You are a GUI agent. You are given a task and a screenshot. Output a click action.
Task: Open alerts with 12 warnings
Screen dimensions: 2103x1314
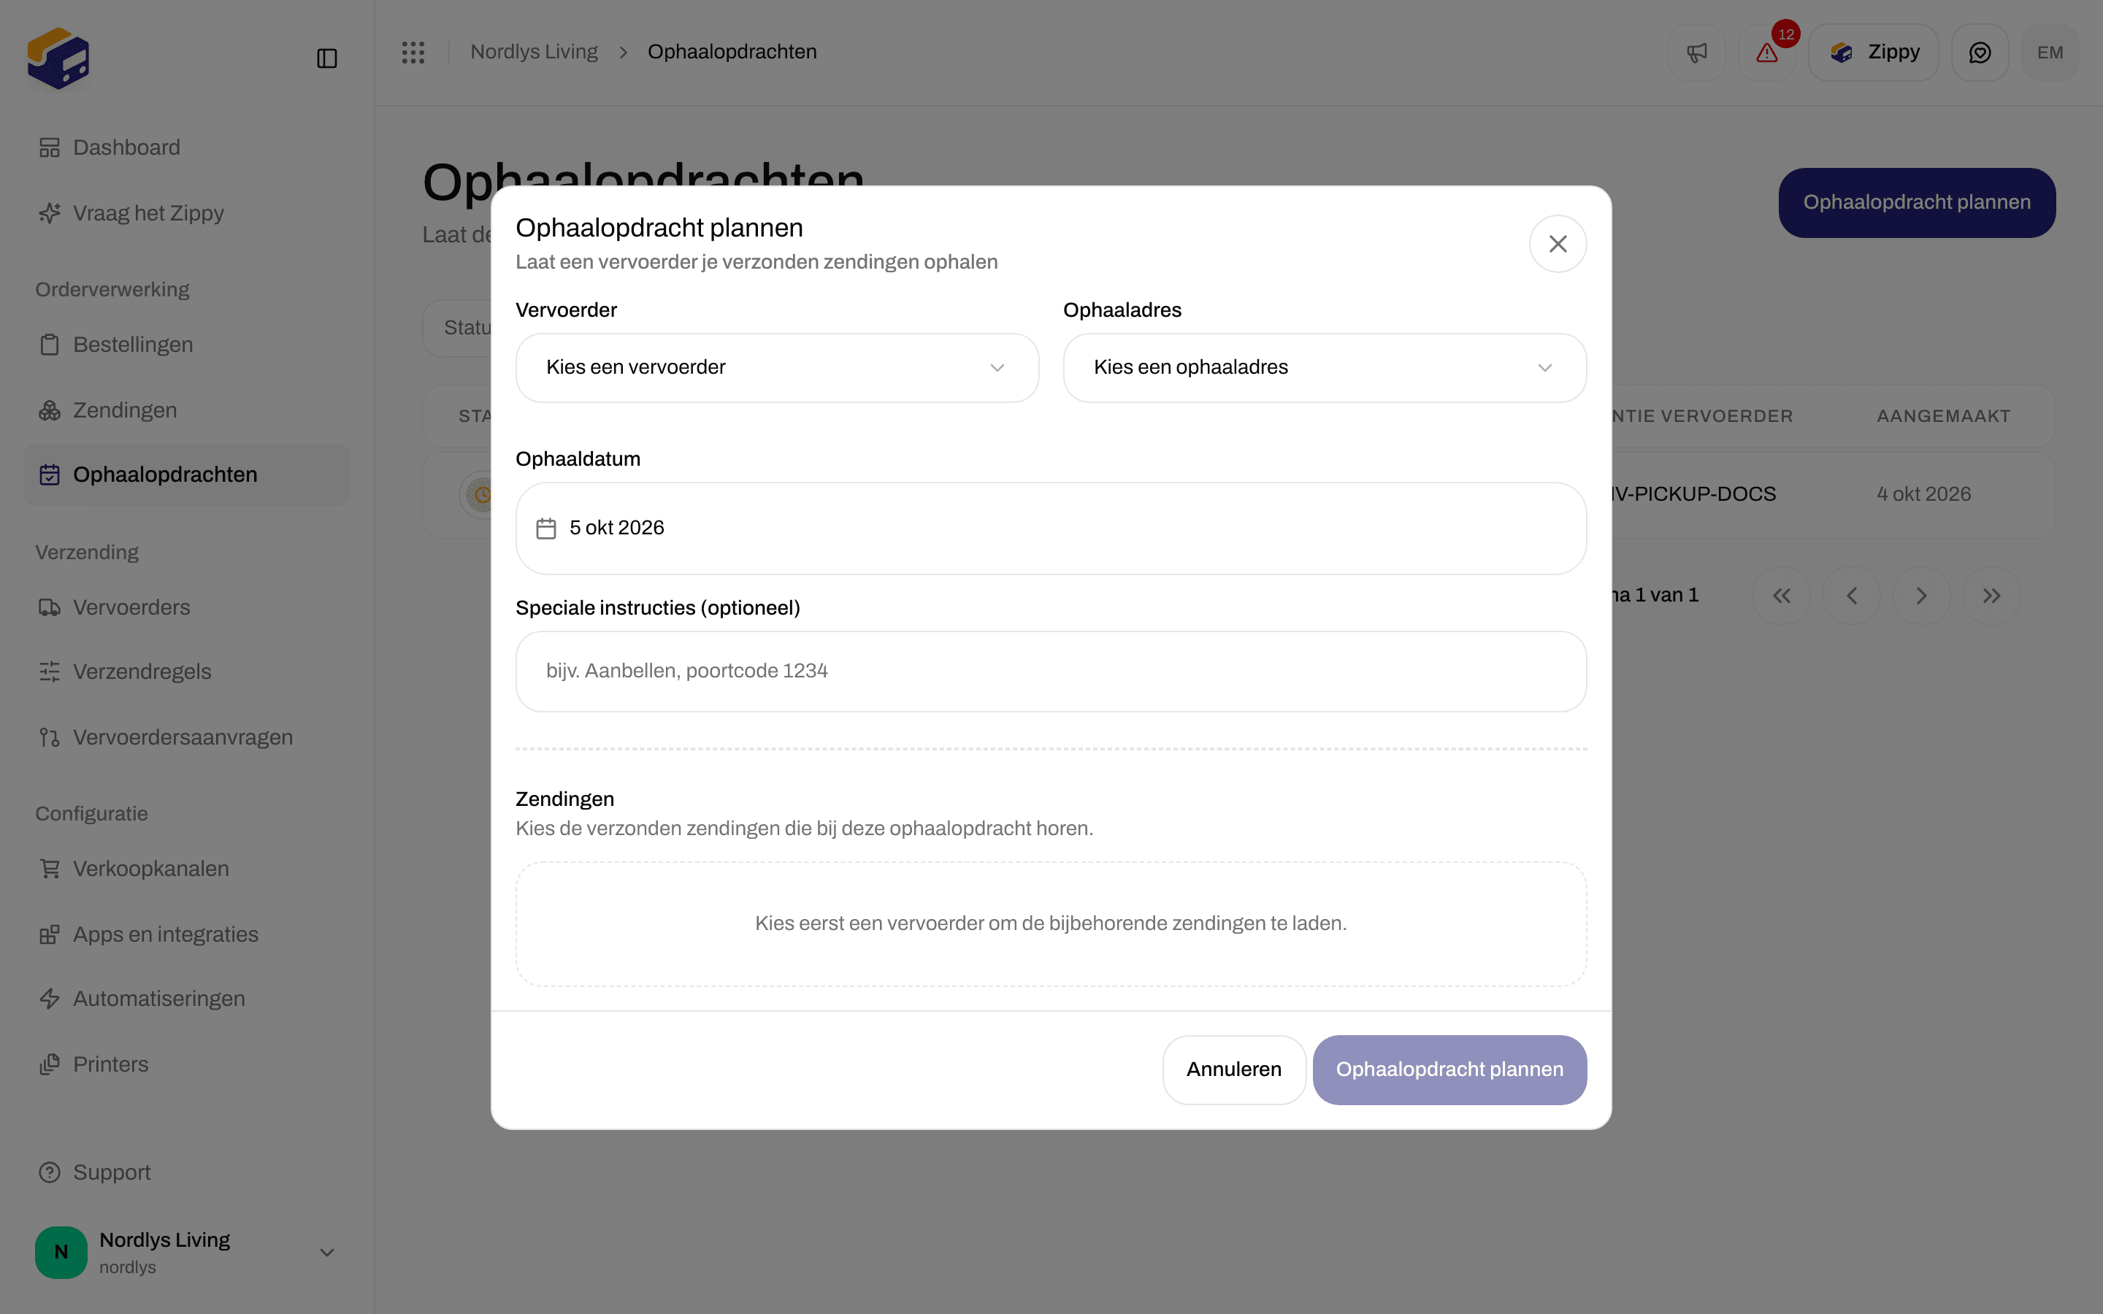pyautogui.click(x=1766, y=52)
